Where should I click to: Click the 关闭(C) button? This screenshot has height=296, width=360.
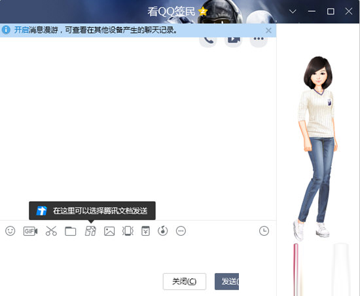(x=185, y=282)
